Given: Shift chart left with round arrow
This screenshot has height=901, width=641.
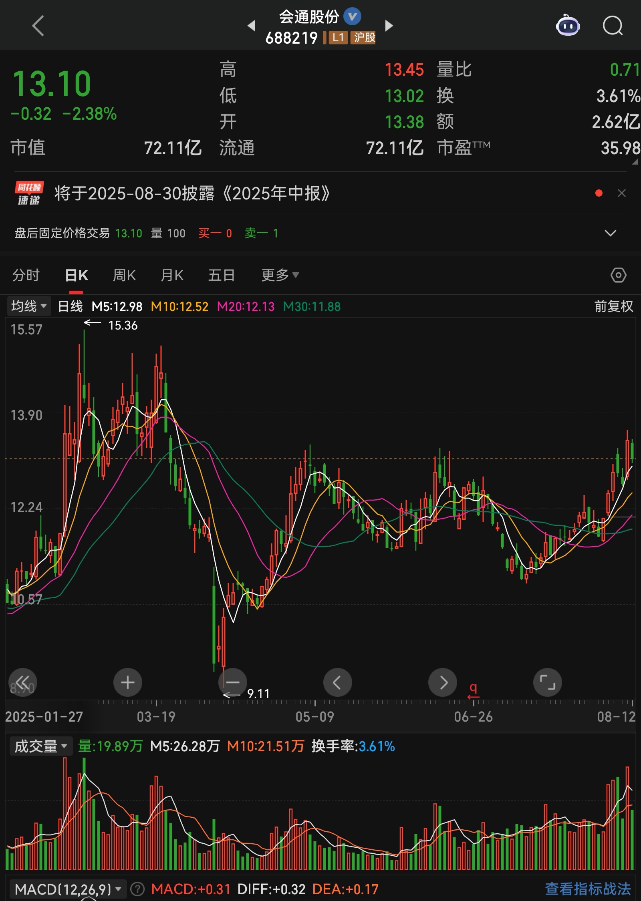Looking at the screenshot, I should [338, 682].
